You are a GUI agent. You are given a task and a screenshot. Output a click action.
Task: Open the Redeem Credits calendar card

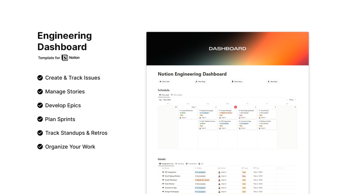[267, 125]
